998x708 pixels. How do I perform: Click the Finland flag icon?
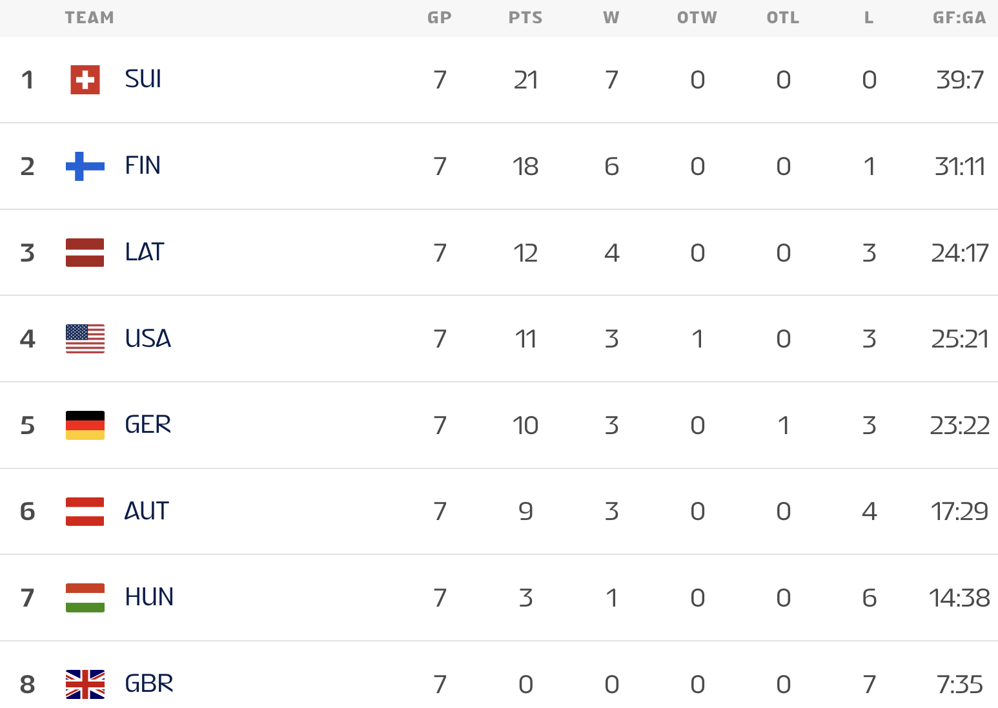(85, 166)
